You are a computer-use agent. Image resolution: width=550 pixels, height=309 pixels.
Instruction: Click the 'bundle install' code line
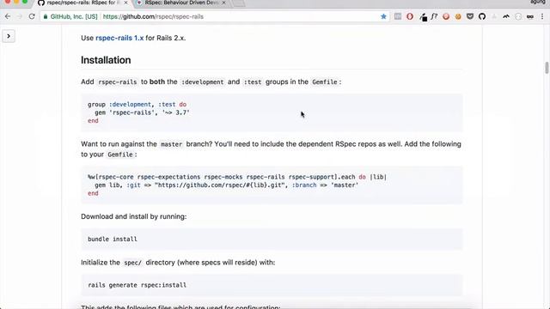[113, 239]
